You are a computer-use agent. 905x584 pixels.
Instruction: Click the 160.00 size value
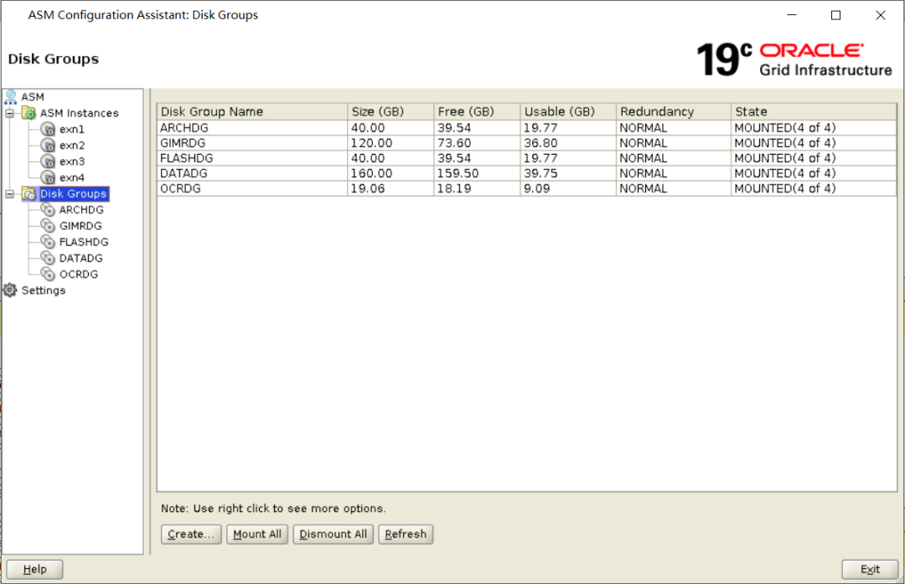pos(371,173)
